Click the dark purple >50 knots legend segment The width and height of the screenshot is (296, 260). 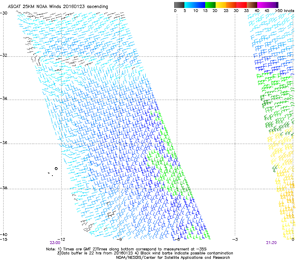(x=277, y=5)
